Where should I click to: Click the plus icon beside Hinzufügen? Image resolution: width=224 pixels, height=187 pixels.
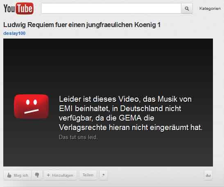48,175
